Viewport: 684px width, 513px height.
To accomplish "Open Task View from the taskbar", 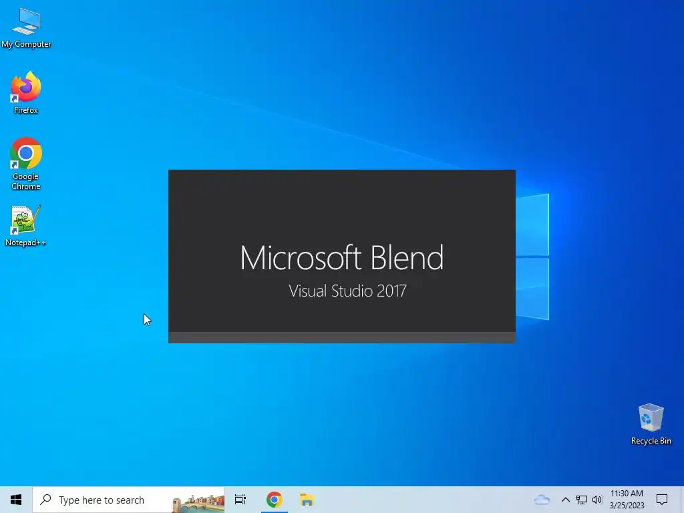I will coord(240,500).
